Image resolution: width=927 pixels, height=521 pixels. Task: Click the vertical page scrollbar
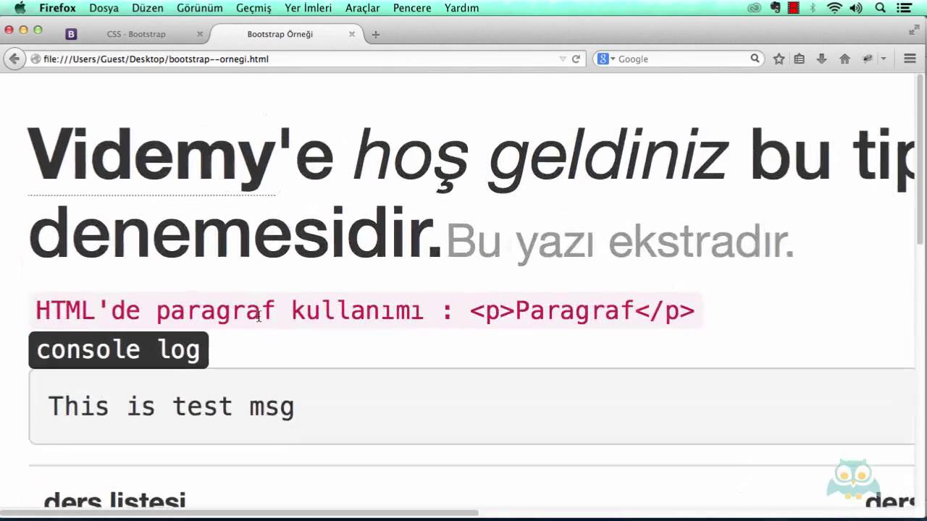[x=921, y=159]
